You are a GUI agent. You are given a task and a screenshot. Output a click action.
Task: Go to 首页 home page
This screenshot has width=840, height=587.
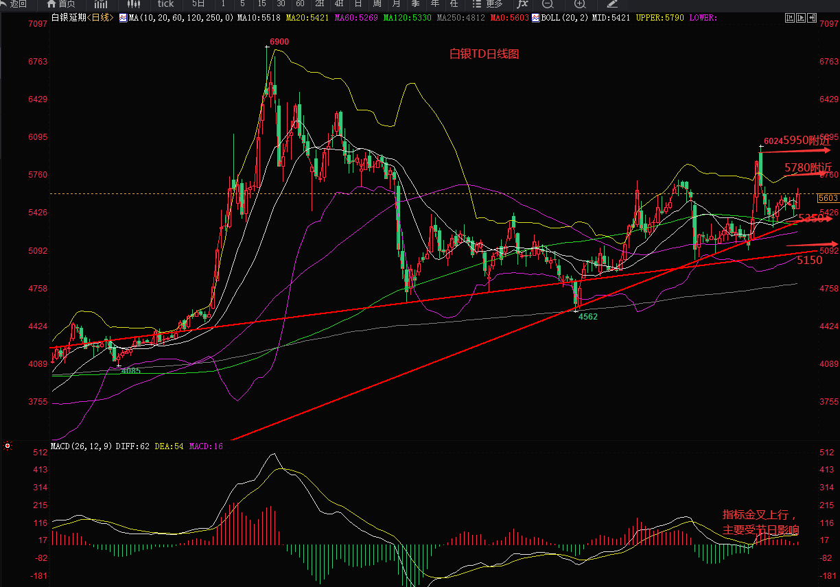(60, 4)
